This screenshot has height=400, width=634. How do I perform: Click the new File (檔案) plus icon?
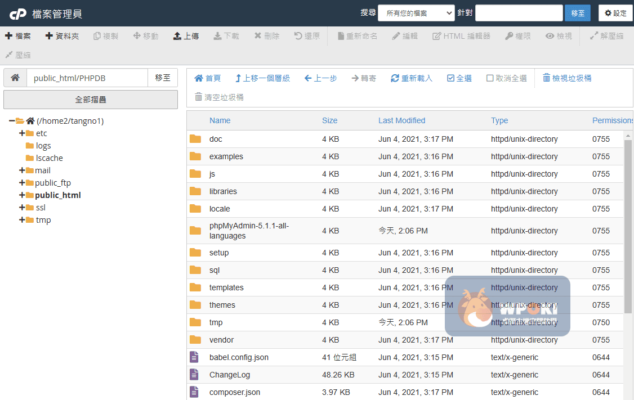click(9, 36)
